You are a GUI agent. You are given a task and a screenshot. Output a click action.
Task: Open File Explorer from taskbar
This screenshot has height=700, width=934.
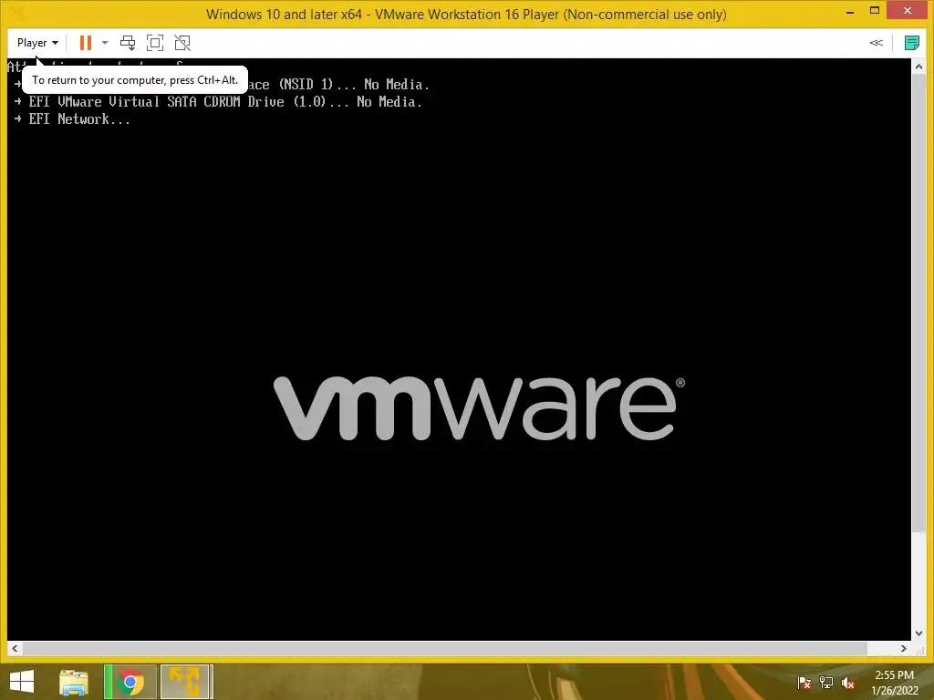[74, 682]
